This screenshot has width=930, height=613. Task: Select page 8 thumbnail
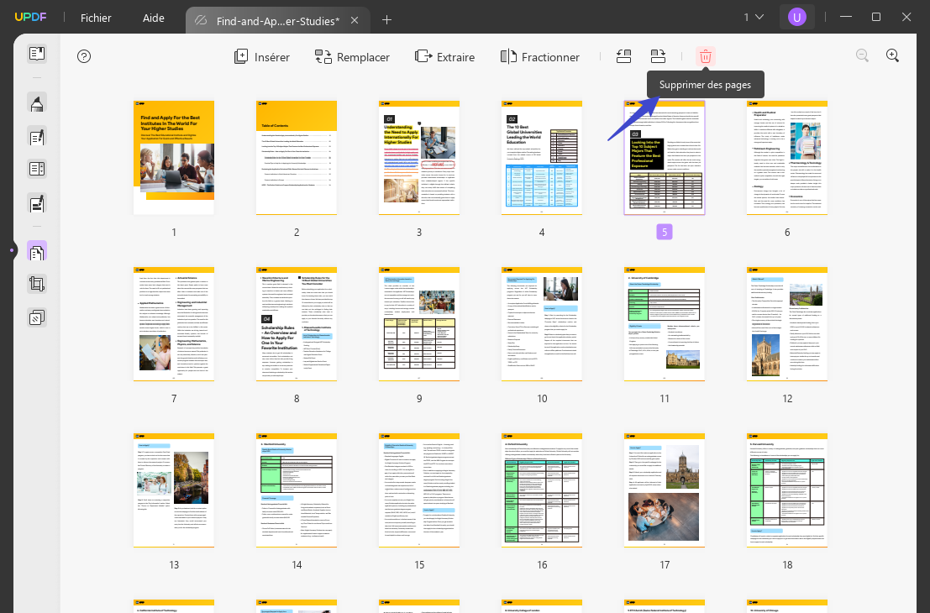pyautogui.click(x=297, y=324)
